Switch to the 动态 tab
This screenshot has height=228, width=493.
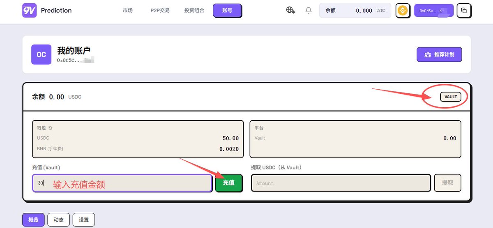click(x=59, y=220)
